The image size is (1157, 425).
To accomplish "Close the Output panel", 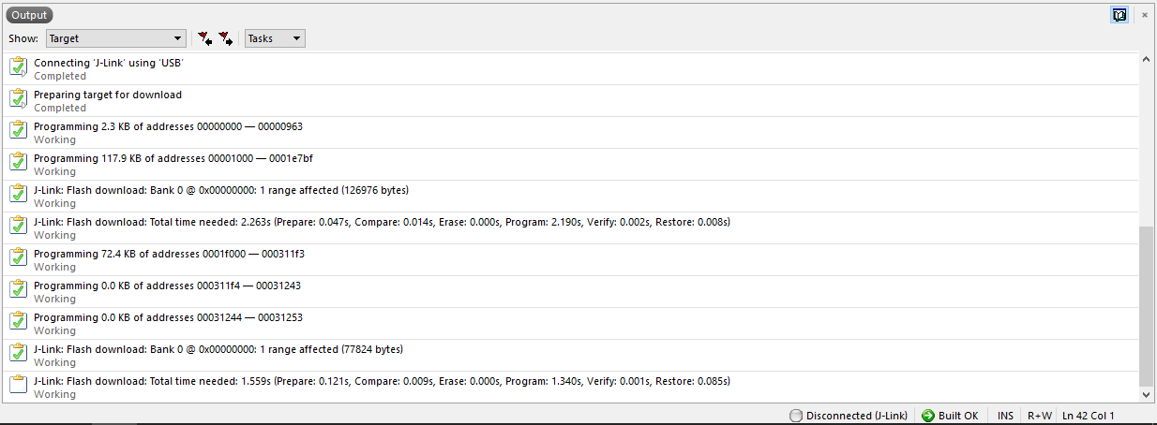I will [x=1144, y=15].
